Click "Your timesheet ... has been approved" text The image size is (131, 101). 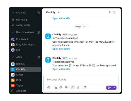pyautogui.click(x=84, y=65)
